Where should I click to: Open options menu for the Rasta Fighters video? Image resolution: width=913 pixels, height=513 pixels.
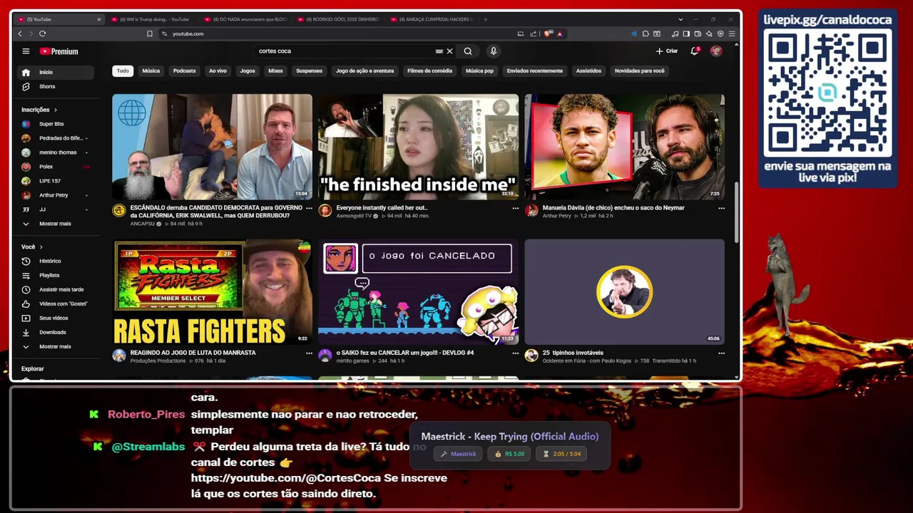tap(309, 353)
